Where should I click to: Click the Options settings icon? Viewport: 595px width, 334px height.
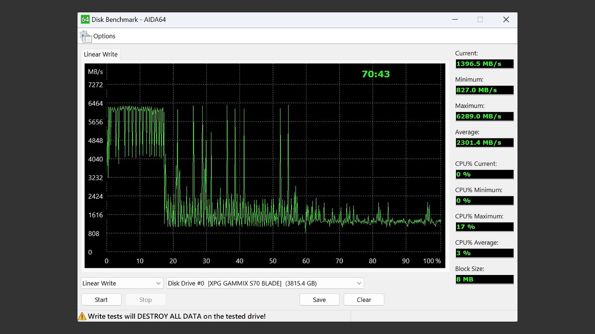86,36
